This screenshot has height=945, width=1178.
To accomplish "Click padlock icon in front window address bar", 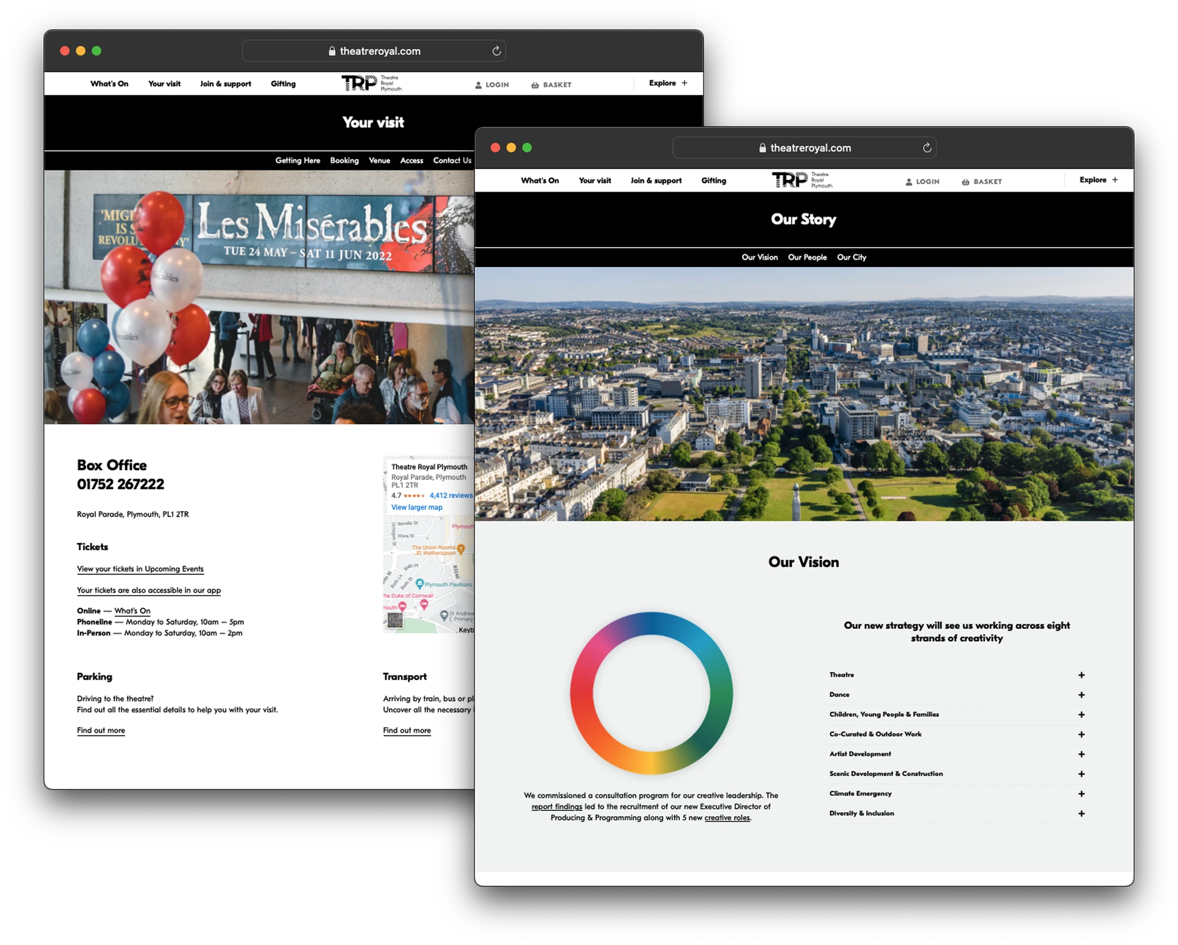I will pyautogui.click(x=762, y=148).
